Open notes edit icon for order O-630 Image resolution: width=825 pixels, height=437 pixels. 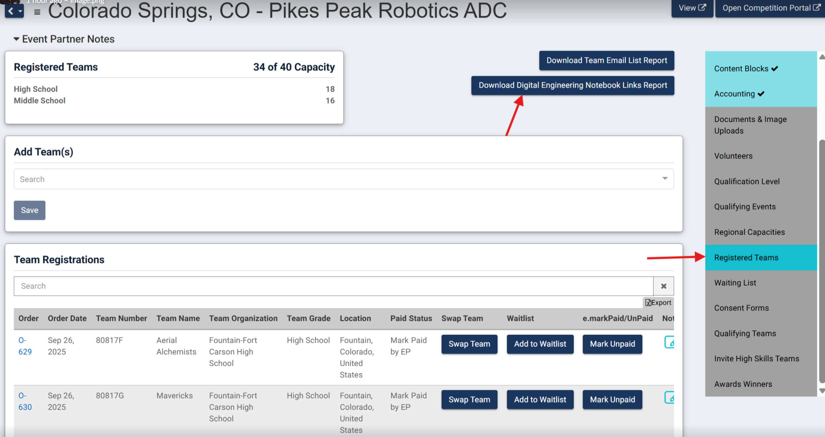click(669, 398)
